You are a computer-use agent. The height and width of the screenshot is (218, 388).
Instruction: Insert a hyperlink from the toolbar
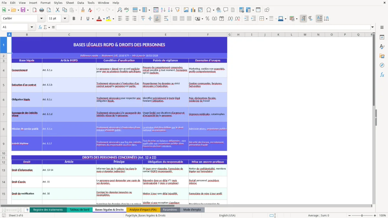click(219, 10)
